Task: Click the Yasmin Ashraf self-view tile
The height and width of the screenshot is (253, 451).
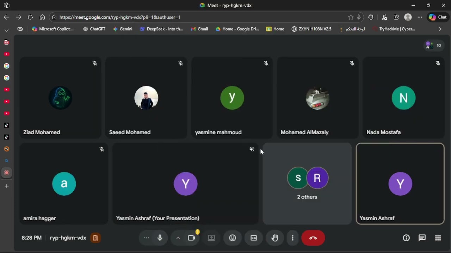Action: [400, 183]
